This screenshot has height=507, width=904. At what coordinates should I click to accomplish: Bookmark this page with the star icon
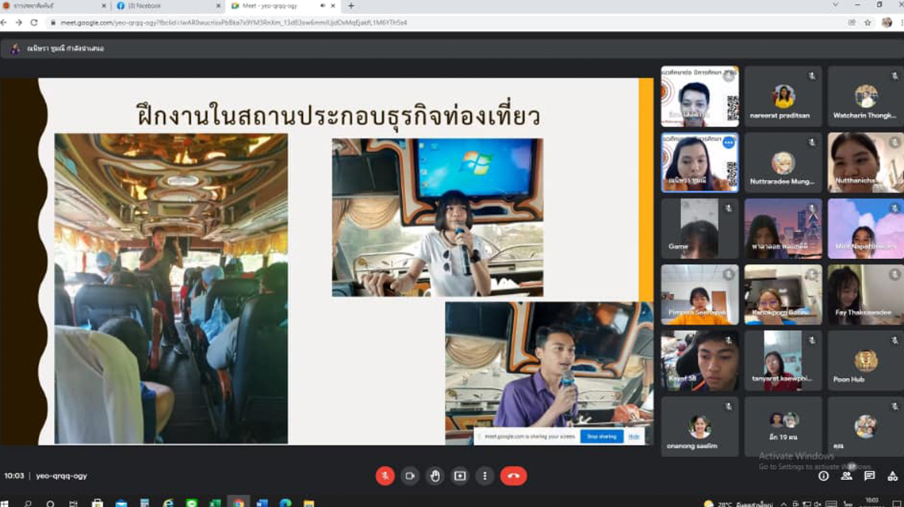click(x=868, y=22)
